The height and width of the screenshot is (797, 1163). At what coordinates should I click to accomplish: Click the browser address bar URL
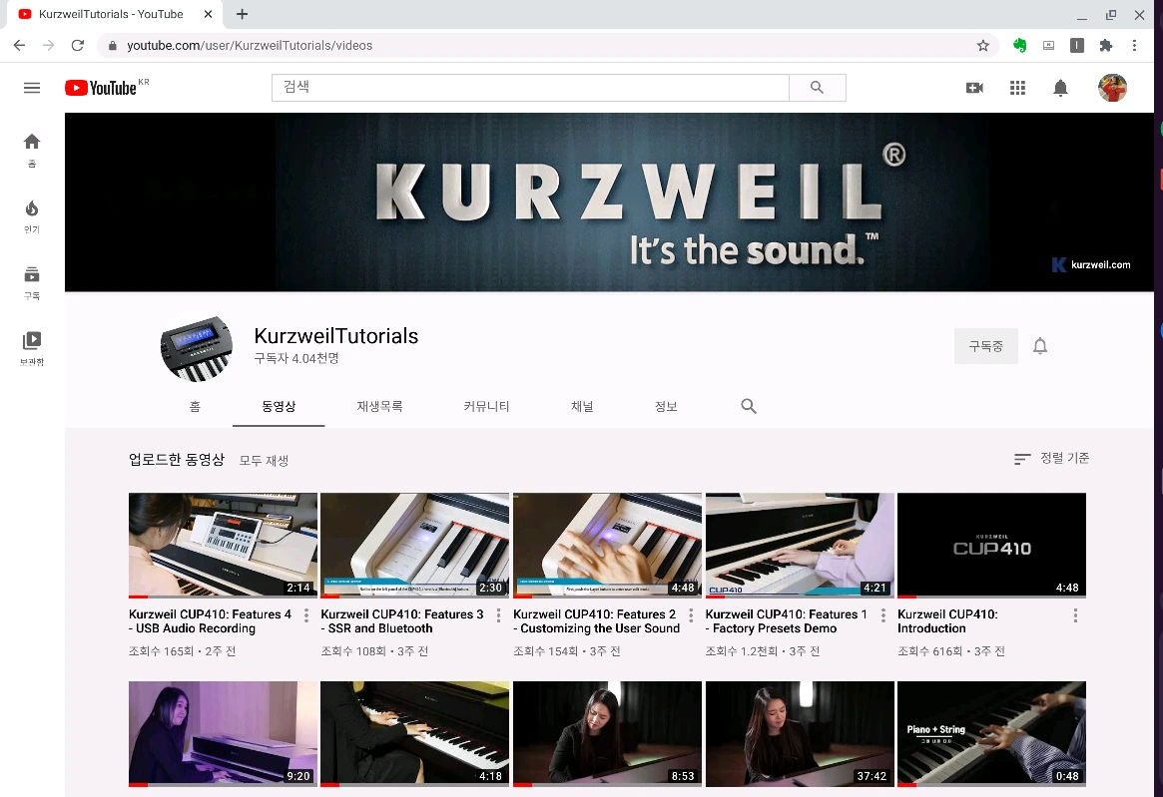250,45
